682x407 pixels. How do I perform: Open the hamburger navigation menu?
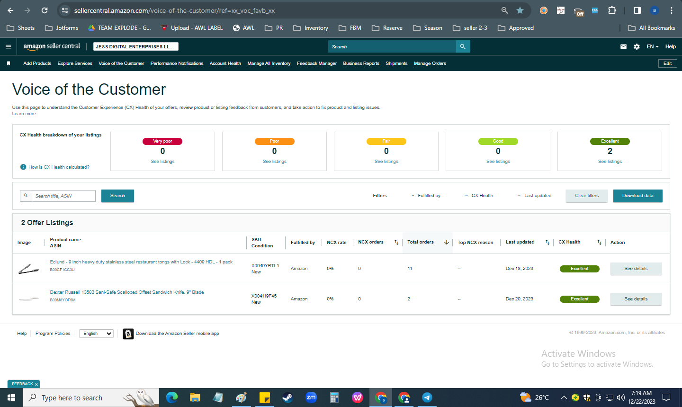coord(8,46)
